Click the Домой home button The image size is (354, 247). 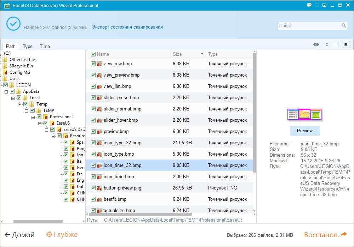point(19,235)
